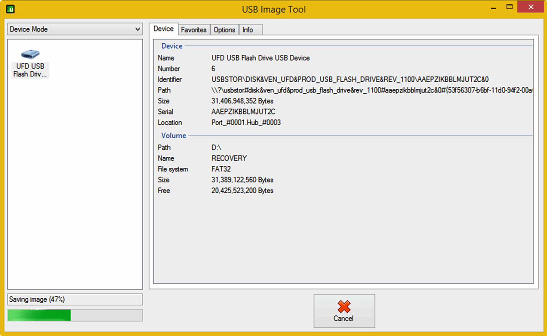The height and width of the screenshot is (336, 547).
Task: Open the Info tab
Action: click(x=248, y=30)
